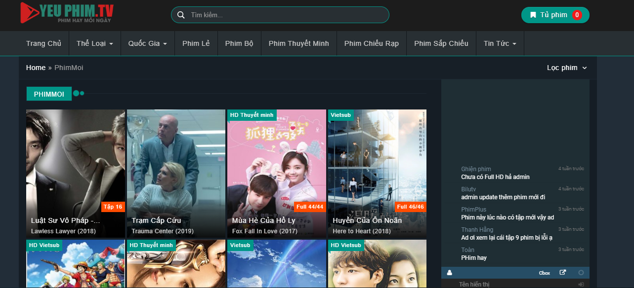Open the Phim Thuyết Minh menu item

299,43
